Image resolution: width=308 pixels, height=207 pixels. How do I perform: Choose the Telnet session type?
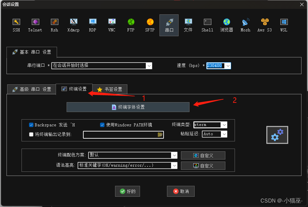point(35,25)
